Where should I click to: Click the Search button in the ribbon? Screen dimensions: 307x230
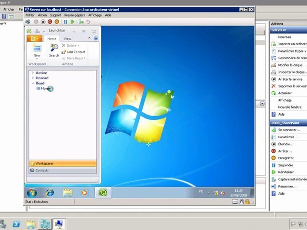(x=54, y=50)
